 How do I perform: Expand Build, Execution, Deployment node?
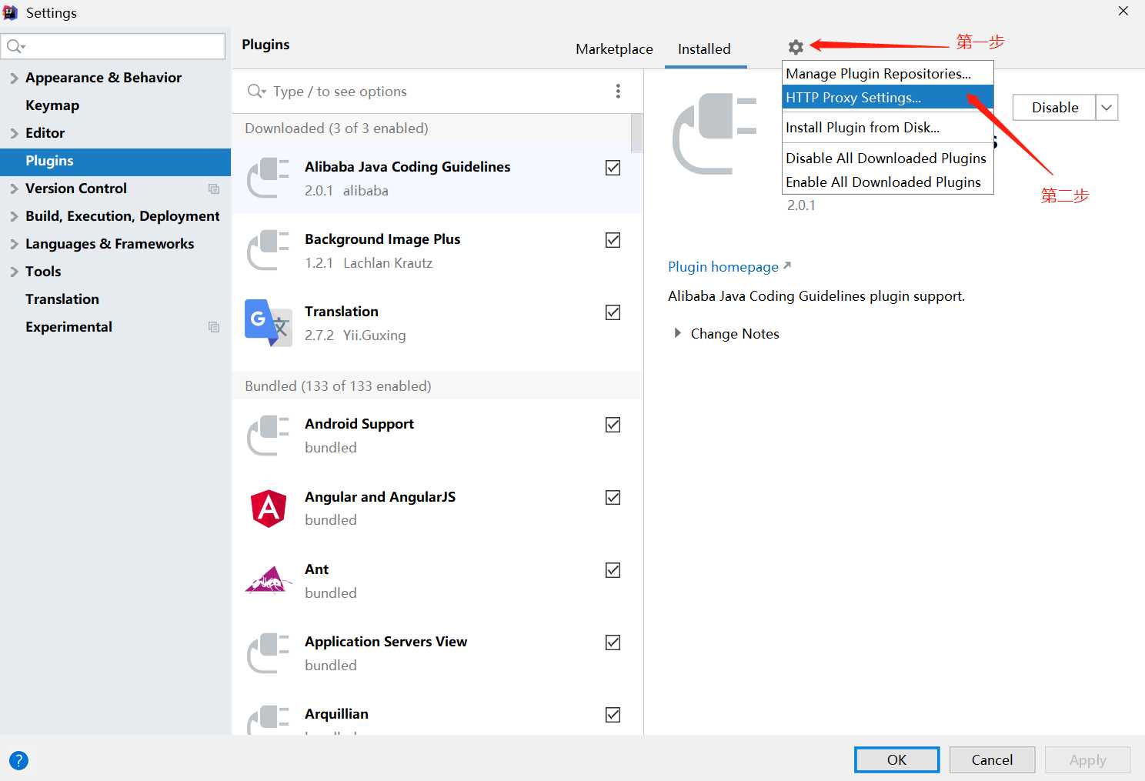[14, 216]
